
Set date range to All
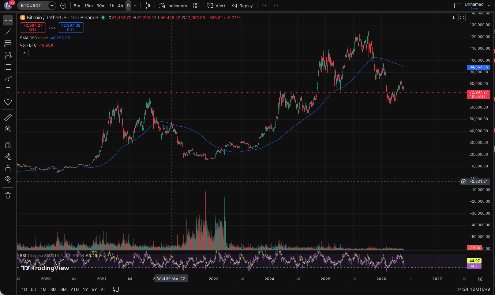(103, 289)
